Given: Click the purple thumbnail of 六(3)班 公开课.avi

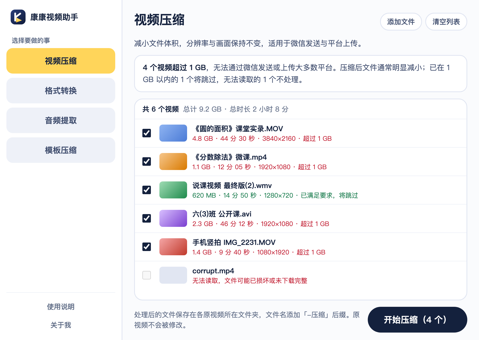Looking at the screenshot, I should pyautogui.click(x=173, y=218).
